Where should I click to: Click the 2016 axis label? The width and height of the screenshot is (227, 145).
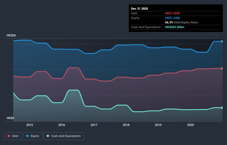[62, 125]
